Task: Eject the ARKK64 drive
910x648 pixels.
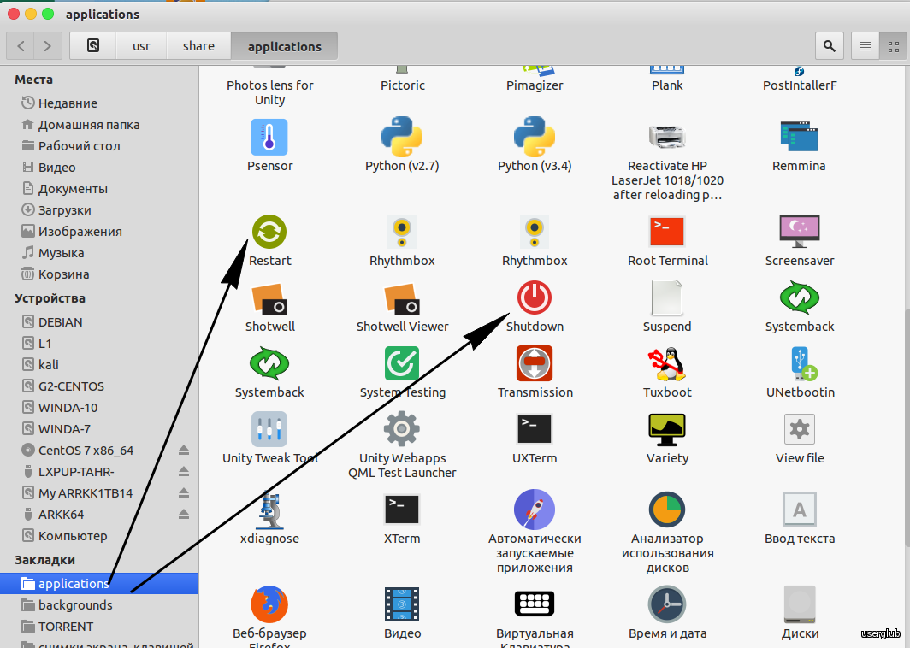Action: point(183,515)
